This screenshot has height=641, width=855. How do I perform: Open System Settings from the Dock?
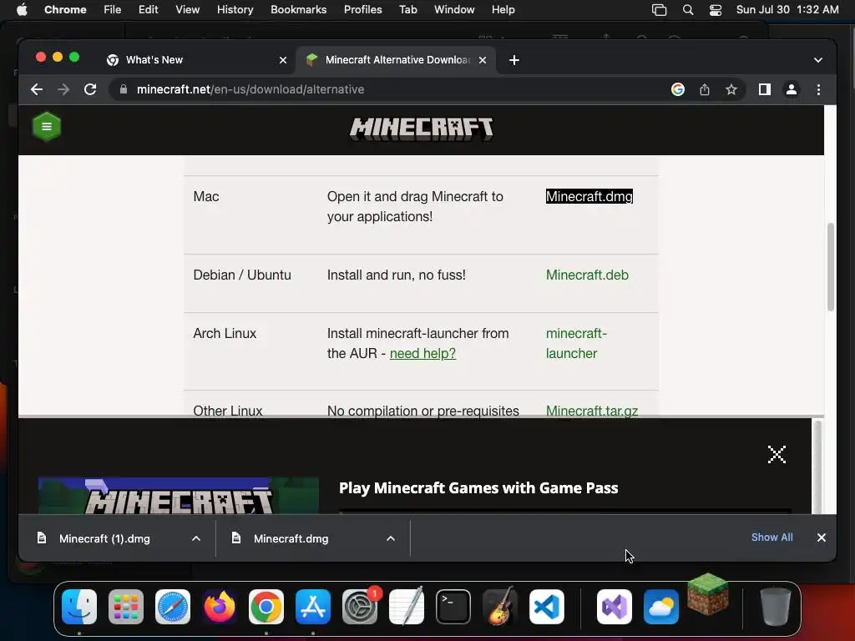tap(360, 607)
